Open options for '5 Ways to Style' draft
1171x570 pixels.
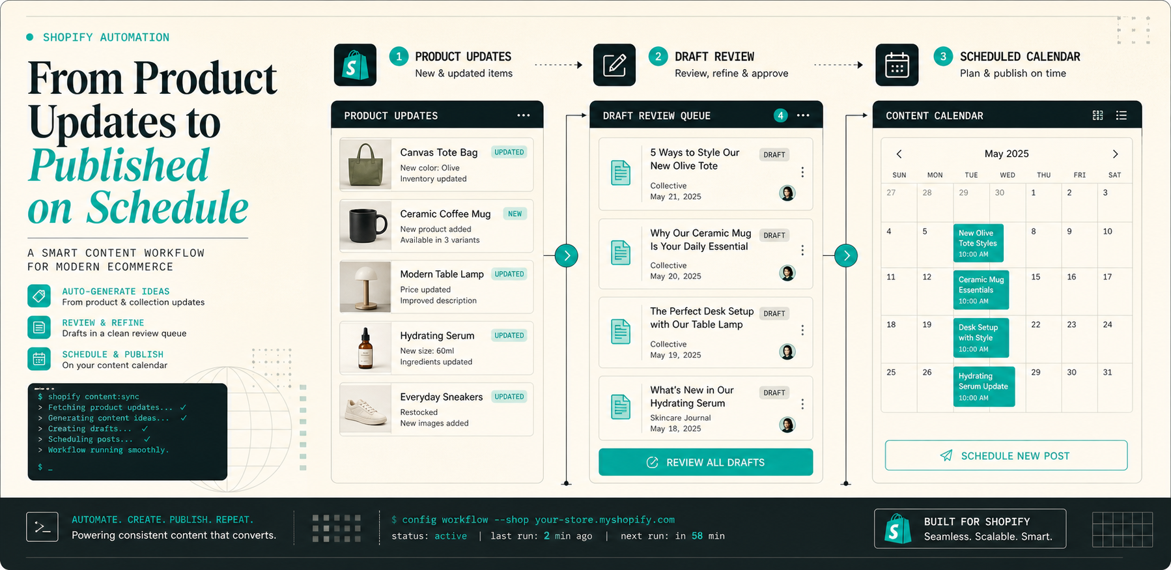click(x=802, y=172)
